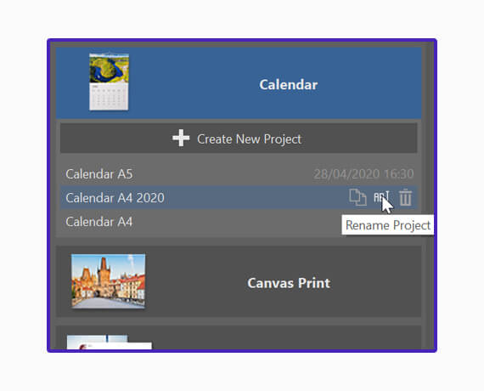
Task: Click the duplicate project icon for Calendar A4 2020
Action: coord(357,197)
